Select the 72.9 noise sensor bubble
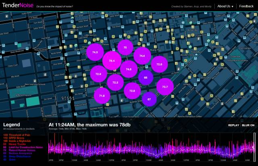This screenshot has height=166, width=258. click(x=98, y=74)
